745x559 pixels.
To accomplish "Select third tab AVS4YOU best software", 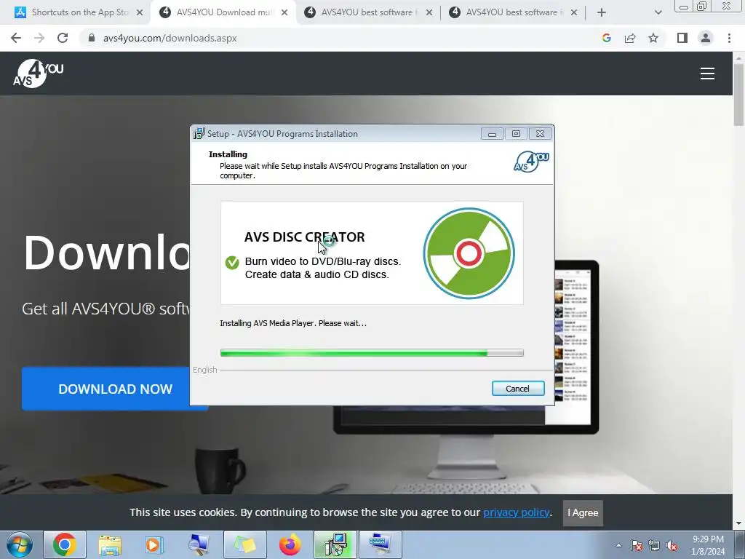I will (x=369, y=12).
